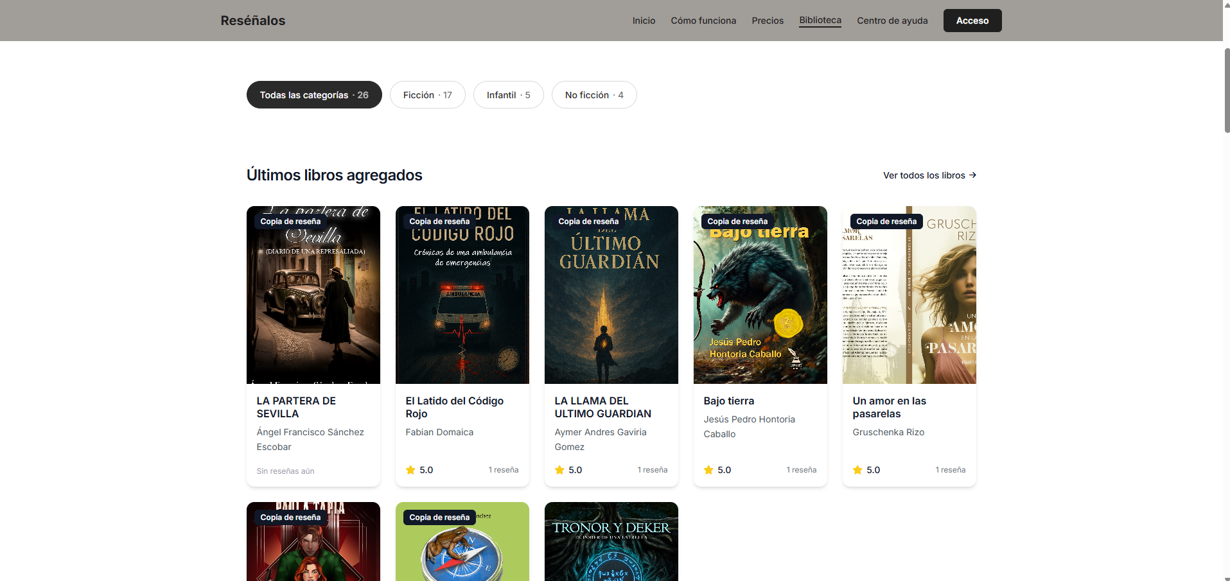
Task: Click 1 reseña on pasarelas card
Action: point(951,470)
